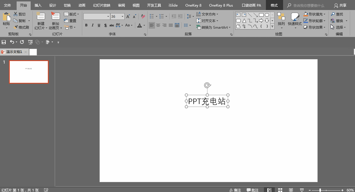Select slide 1 thumbnail in the panel
Screen dimensions: 355x192
[x=29, y=72]
